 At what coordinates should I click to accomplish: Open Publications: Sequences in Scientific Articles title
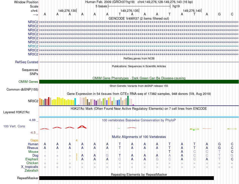tap(139, 66)
